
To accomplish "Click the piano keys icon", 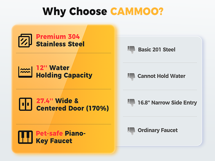I will (25, 137).
